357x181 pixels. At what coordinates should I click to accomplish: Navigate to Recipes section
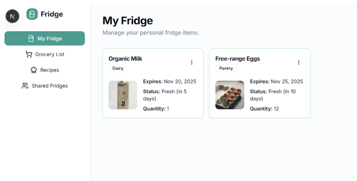[50, 70]
